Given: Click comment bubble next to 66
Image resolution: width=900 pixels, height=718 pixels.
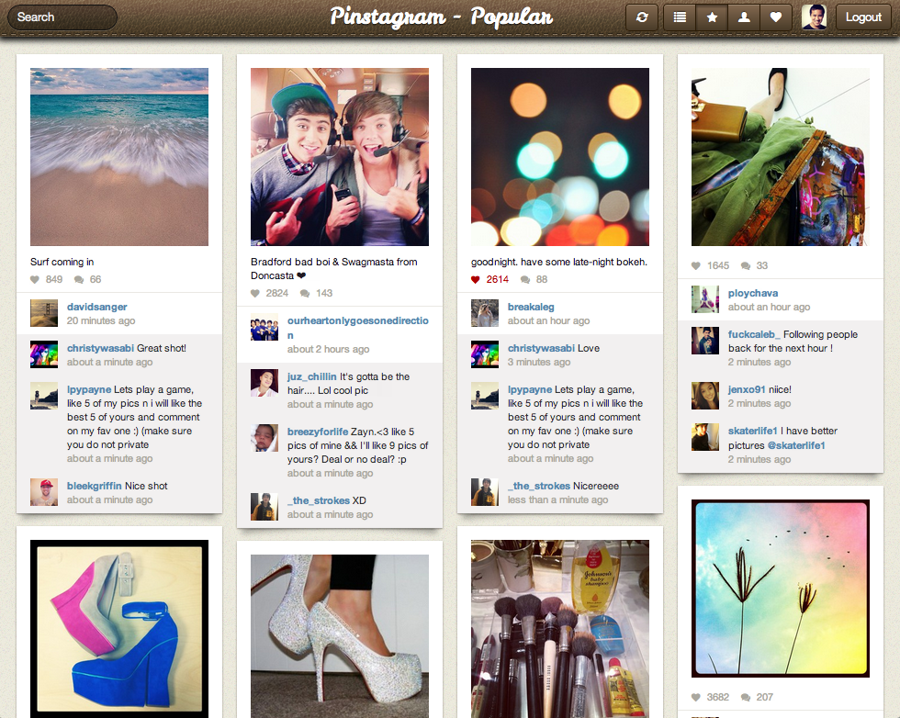Looking at the screenshot, I should (79, 279).
